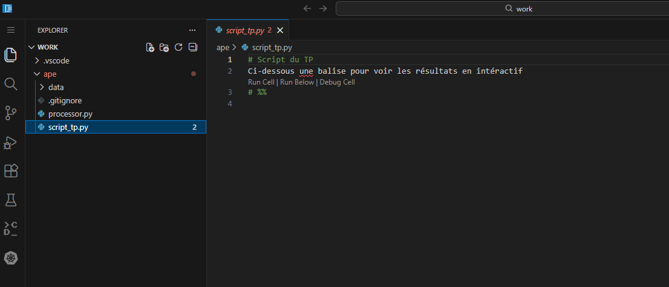Open the Source Control view
Viewport: 669px width, 287px height.
(11, 112)
